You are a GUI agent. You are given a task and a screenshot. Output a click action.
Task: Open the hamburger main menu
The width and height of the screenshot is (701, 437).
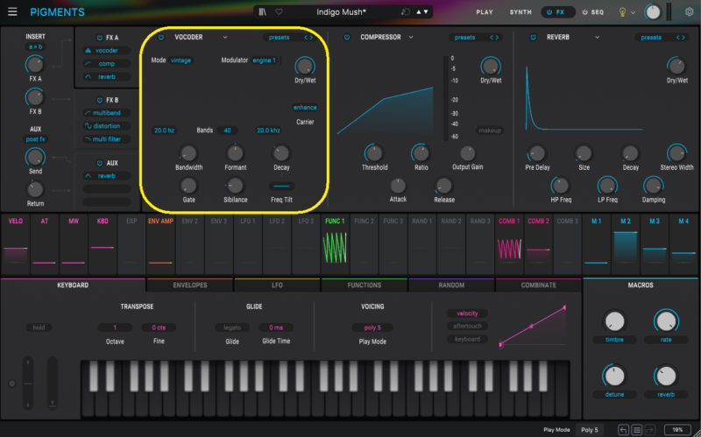click(x=12, y=11)
